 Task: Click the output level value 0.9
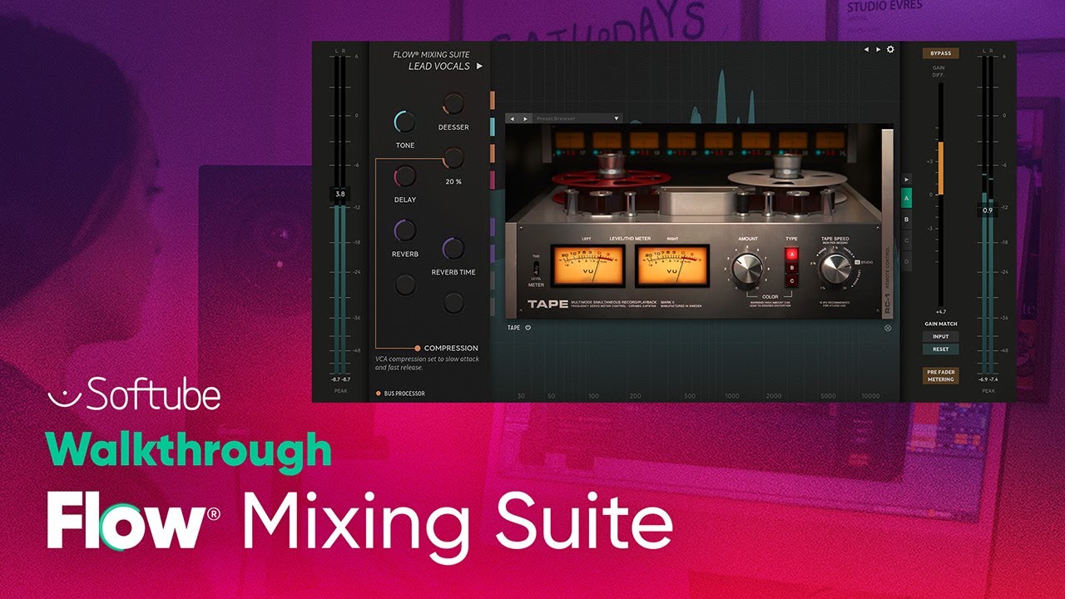pos(987,210)
